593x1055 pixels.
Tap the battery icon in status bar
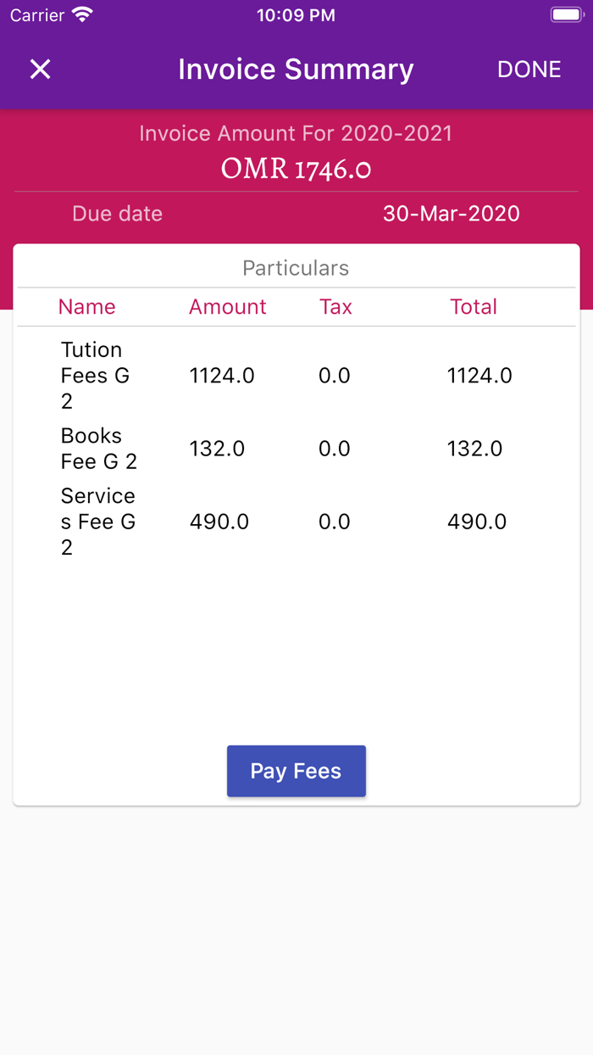[x=565, y=15]
